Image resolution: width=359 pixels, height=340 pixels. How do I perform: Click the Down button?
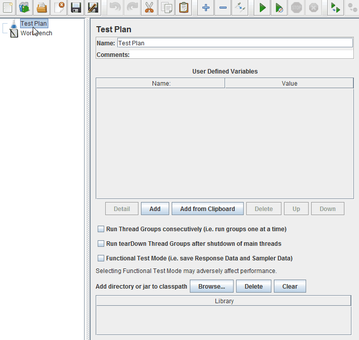[328, 209]
